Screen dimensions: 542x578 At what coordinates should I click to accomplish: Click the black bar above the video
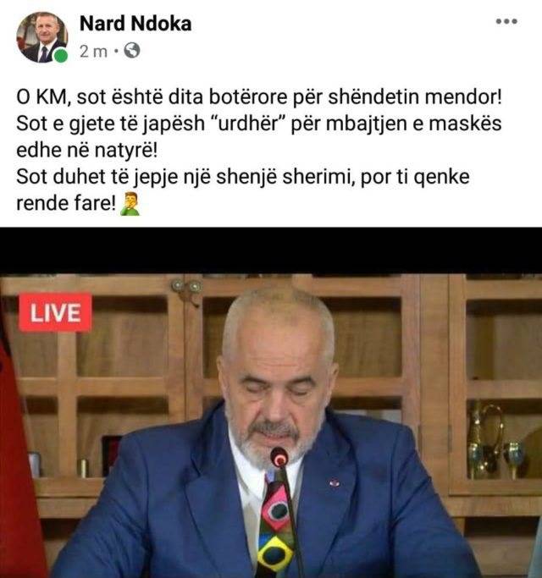click(271, 250)
